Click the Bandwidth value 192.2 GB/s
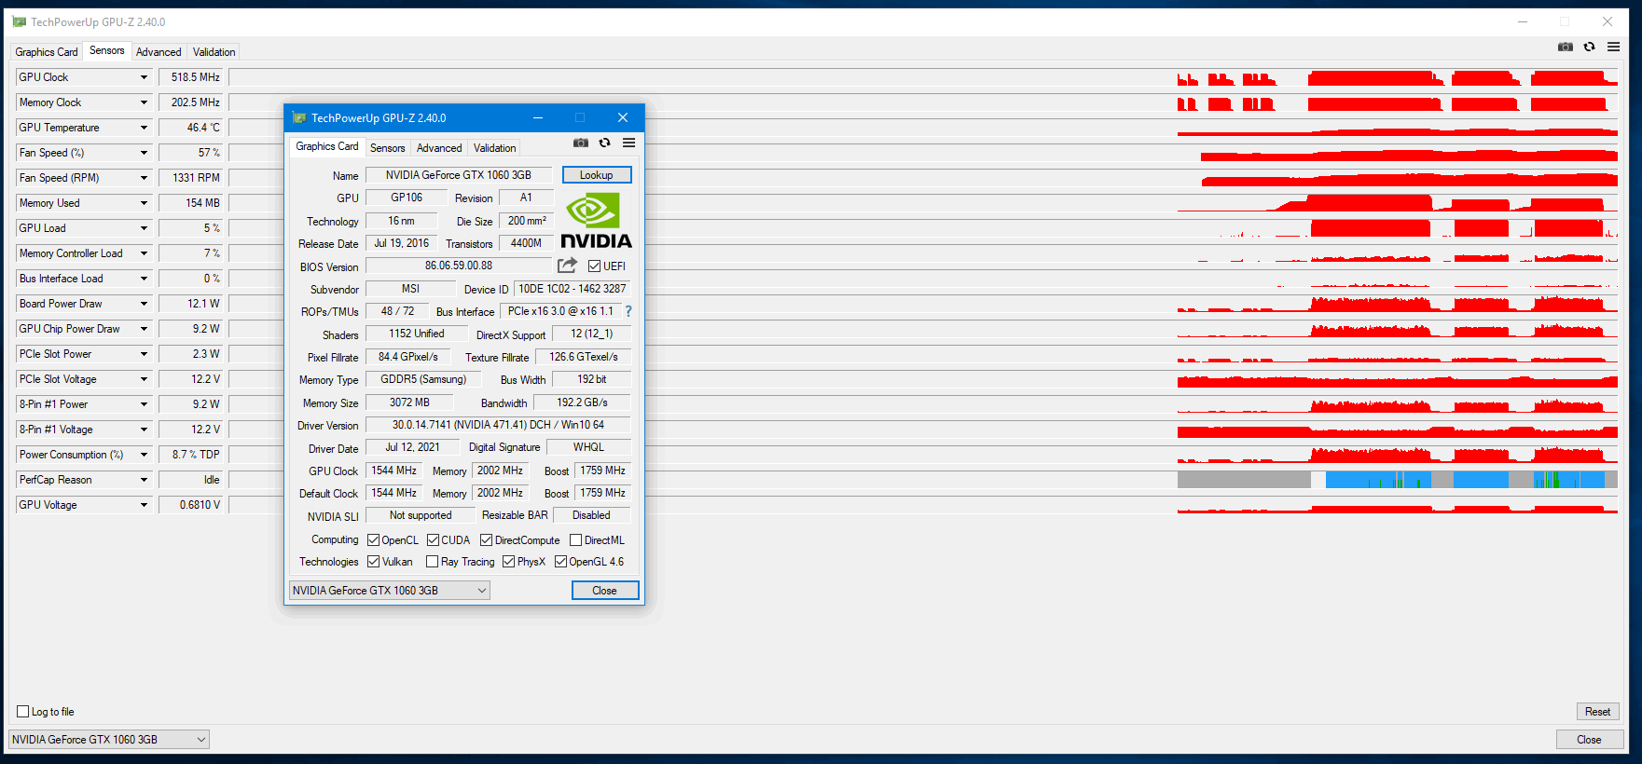The image size is (1642, 764). point(582,402)
